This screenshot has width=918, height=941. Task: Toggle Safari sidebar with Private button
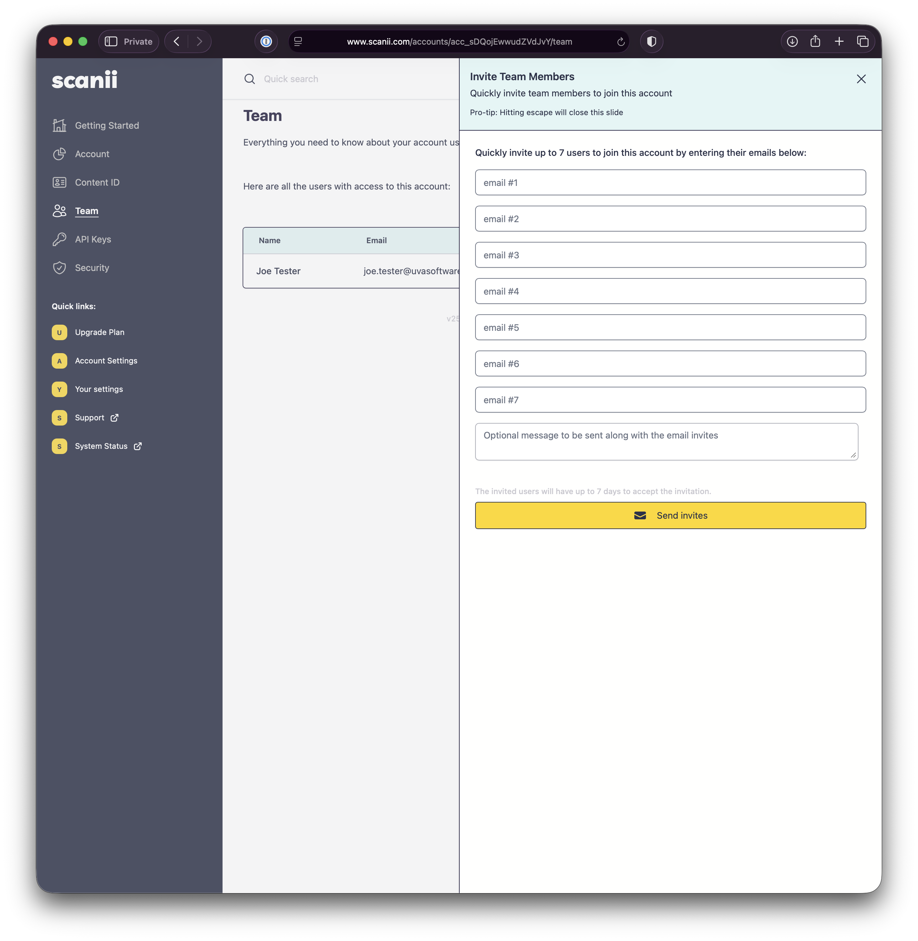tap(129, 41)
